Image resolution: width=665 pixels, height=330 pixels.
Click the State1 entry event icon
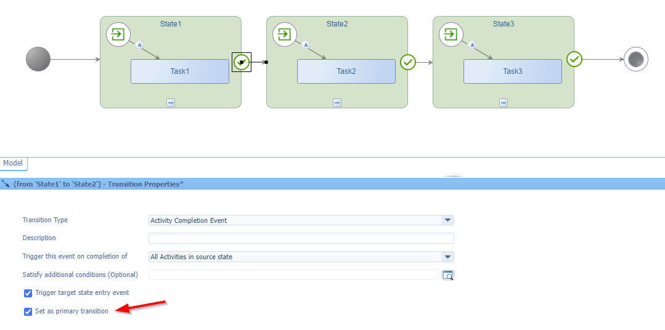coord(118,34)
